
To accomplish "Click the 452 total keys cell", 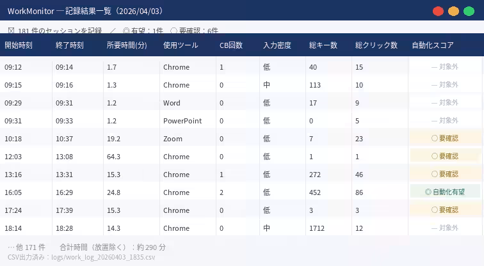I will [x=315, y=192].
